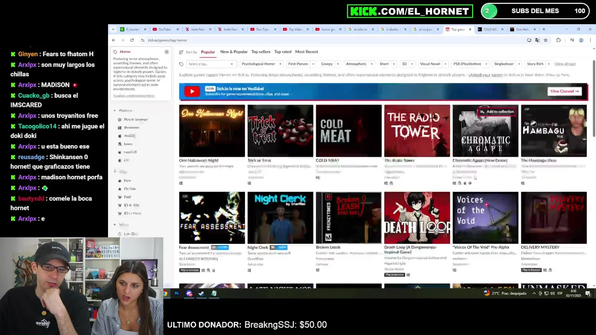The height and width of the screenshot is (335, 596).
Task: Filter by Free price
Action: tap(127, 181)
